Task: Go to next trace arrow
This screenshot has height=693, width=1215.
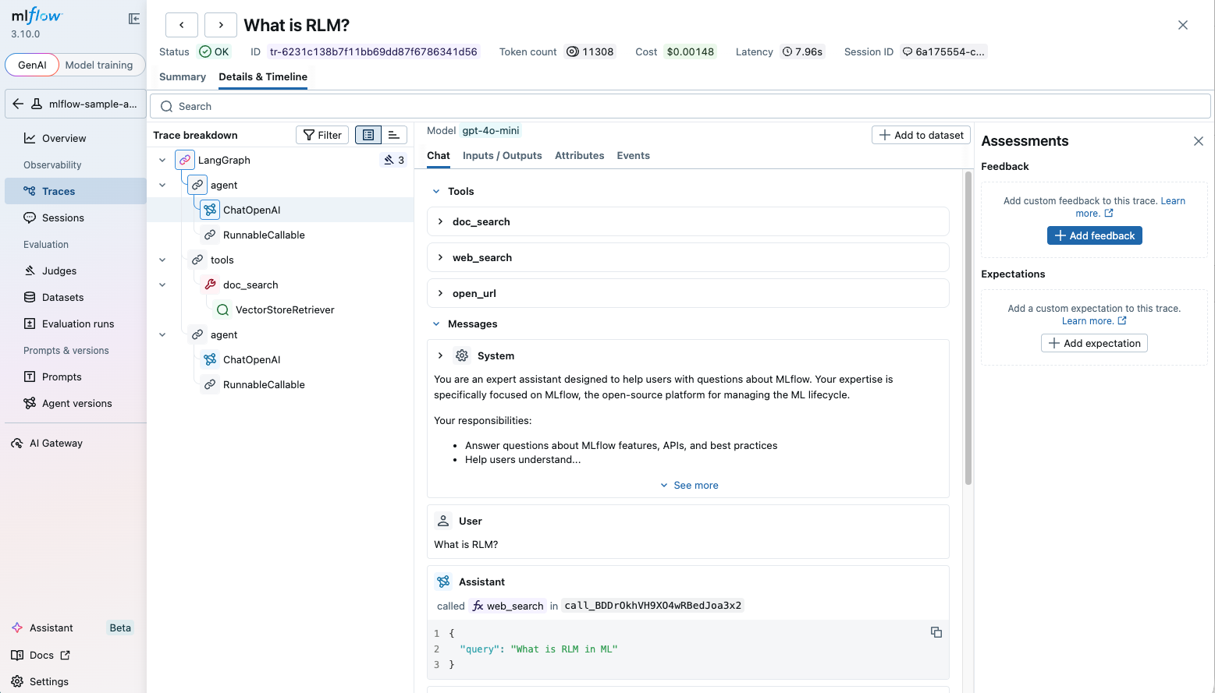Action: coord(221,25)
